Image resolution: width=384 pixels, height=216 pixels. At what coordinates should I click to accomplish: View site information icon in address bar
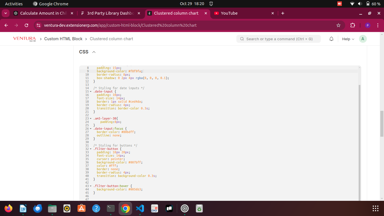pos(39,25)
